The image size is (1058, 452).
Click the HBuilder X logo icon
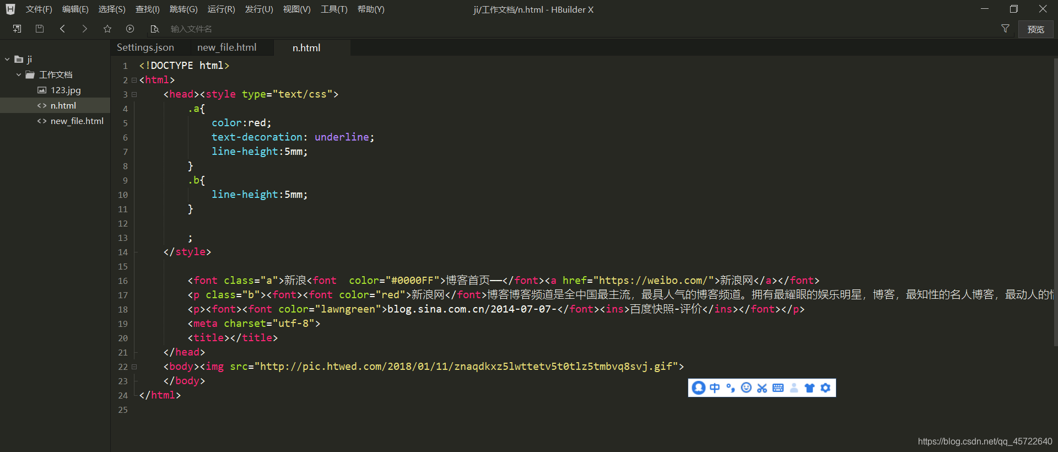pyautogui.click(x=10, y=9)
